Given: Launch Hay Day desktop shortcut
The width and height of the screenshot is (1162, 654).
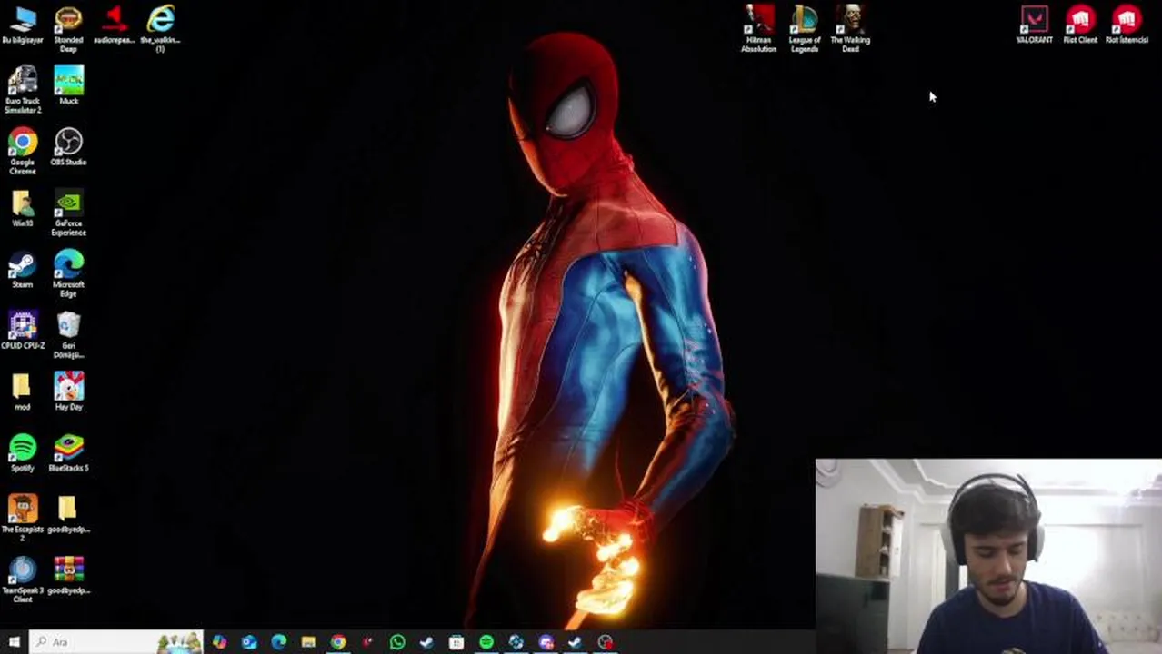Looking at the screenshot, I should click(x=68, y=392).
